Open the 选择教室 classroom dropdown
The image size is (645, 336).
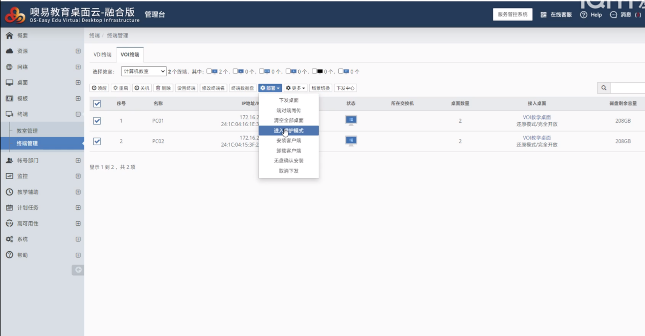click(144, 72)
